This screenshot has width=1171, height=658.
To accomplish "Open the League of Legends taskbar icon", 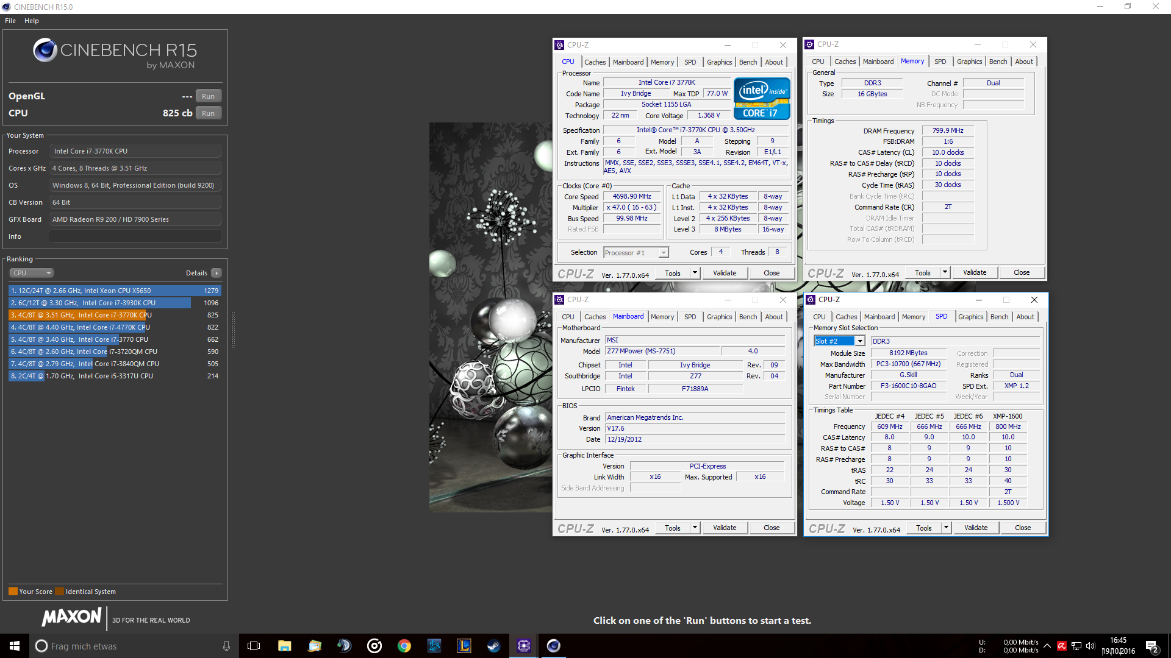I will (x=464, y=646).
